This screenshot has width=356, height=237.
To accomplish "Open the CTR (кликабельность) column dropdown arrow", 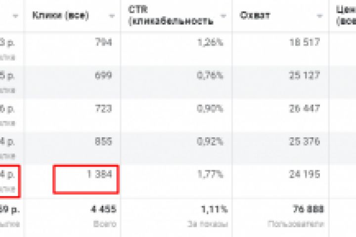I will point(223,16).
